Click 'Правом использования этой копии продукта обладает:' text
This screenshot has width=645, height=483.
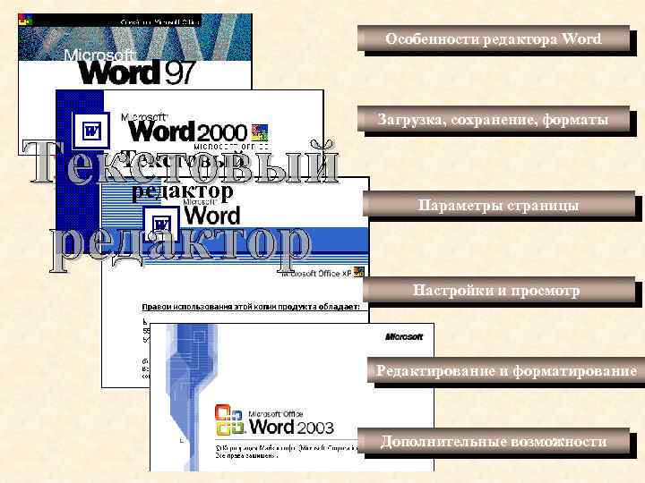(251, 307)
